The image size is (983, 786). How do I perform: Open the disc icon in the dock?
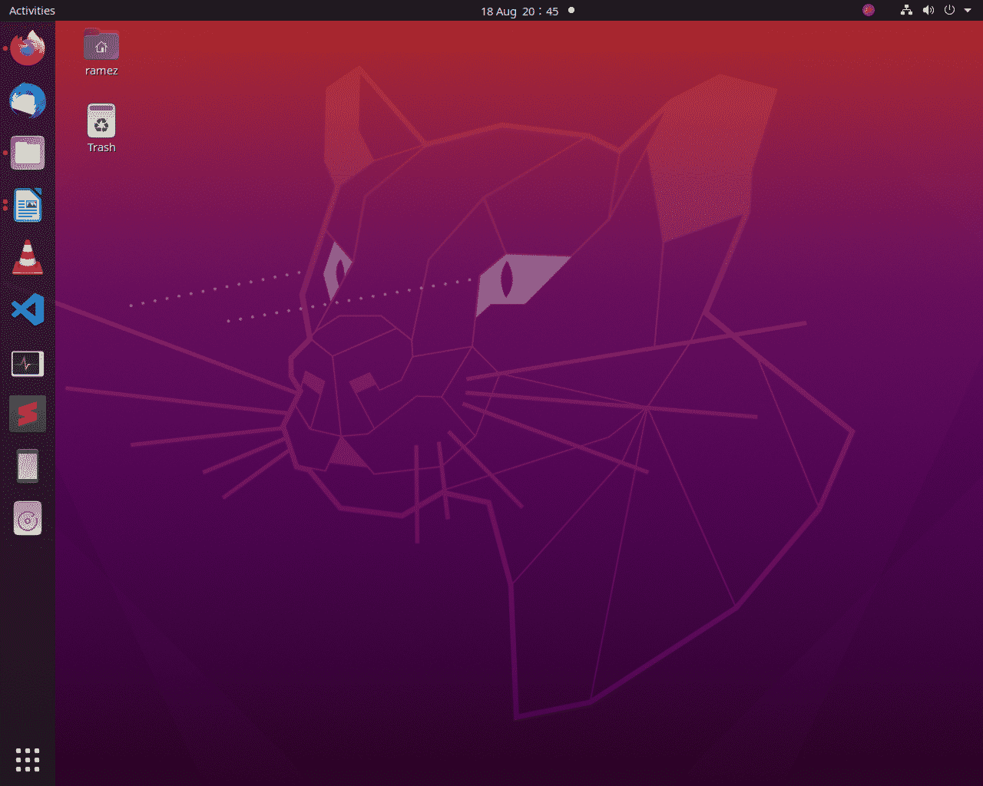(x=28, y=519)
